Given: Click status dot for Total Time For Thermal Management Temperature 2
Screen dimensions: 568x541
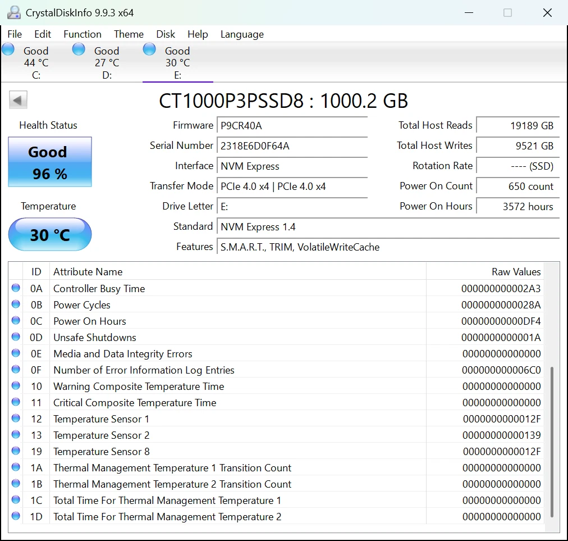Looking at the screenshot, I should pos(16,516).
